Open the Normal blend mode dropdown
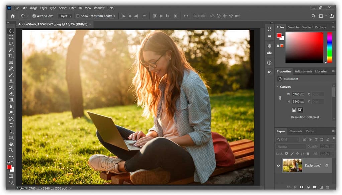This screenshot has height=195, width=342. pos(290,147)
